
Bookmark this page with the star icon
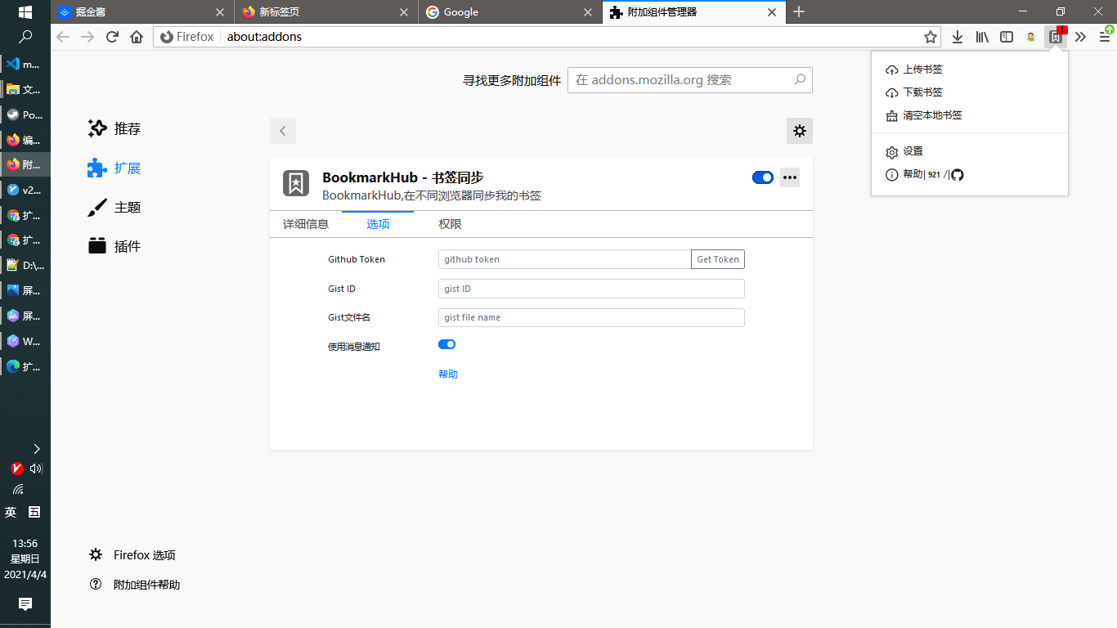coord(931,37)
